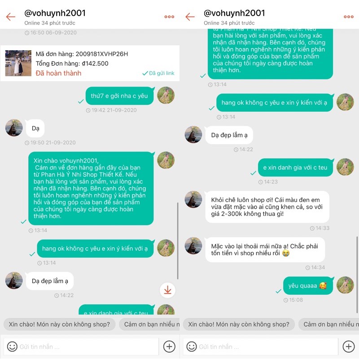Select quick reply 'Xin chào! Món này còn không shop?' on left
Screen dimensions: 359x359
pos(59,324)
